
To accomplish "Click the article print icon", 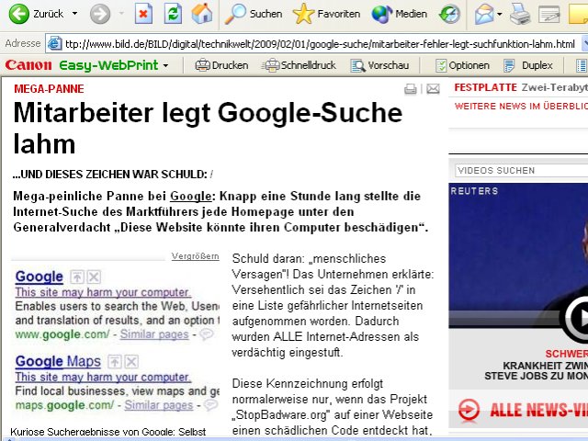I will point(411,89).
